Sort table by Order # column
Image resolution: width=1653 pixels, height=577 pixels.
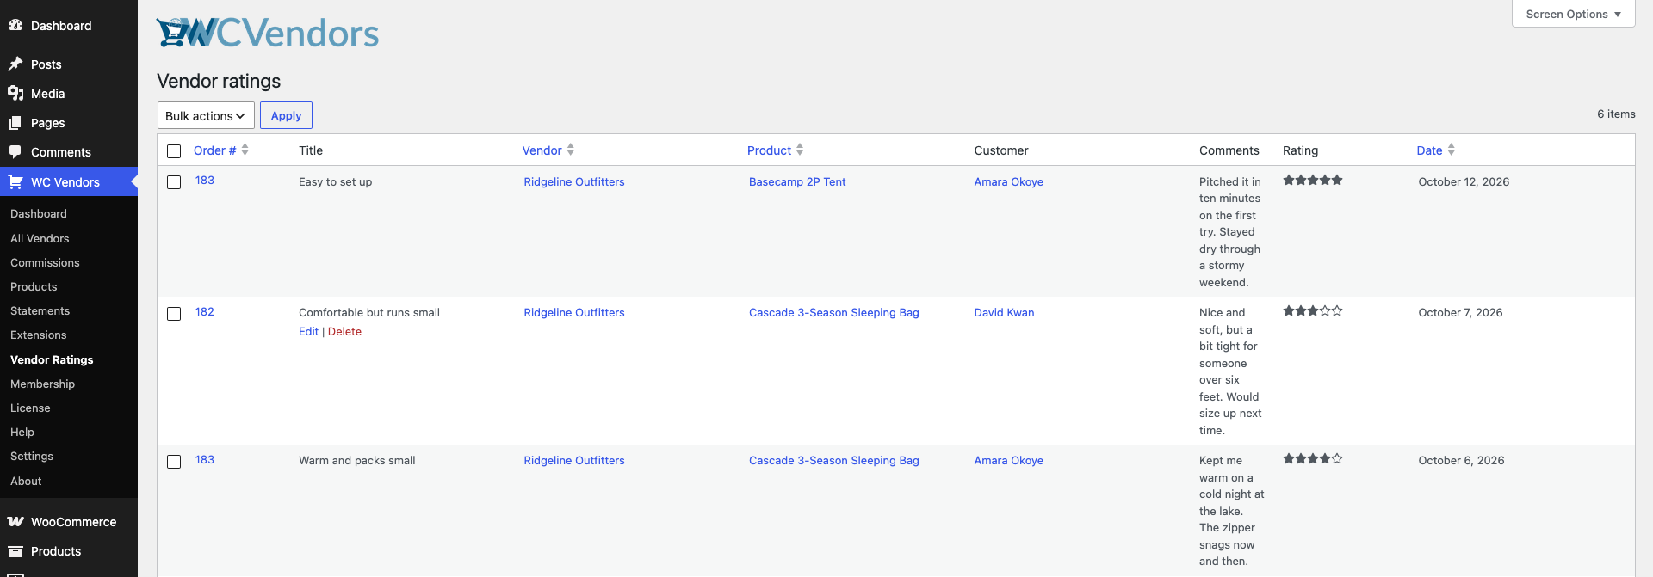220,150
